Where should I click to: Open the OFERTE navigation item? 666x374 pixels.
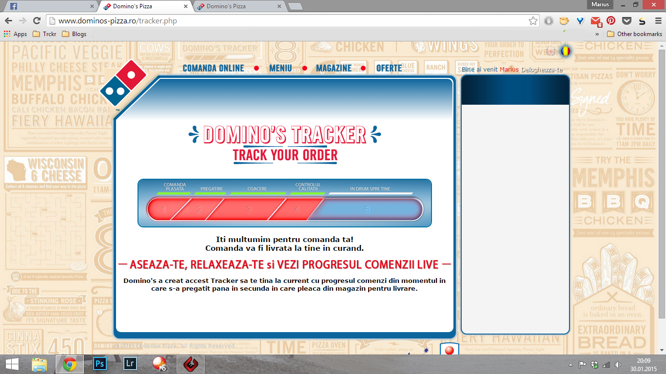(389, 68)
